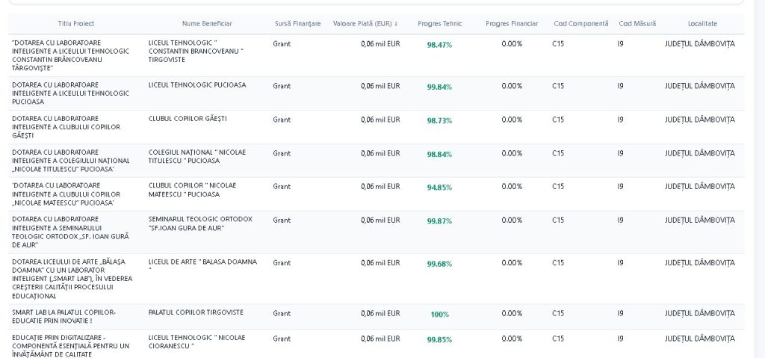Click the Cod Componentă column header
The image size is (765, 358).
[x=581, y=23]
